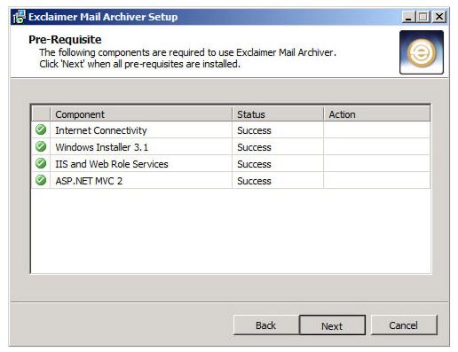Image resolution: width=458 pixels, height=352 pixels.
Task: Click Success status for IIS and Web Role Services
Action: 254,164
